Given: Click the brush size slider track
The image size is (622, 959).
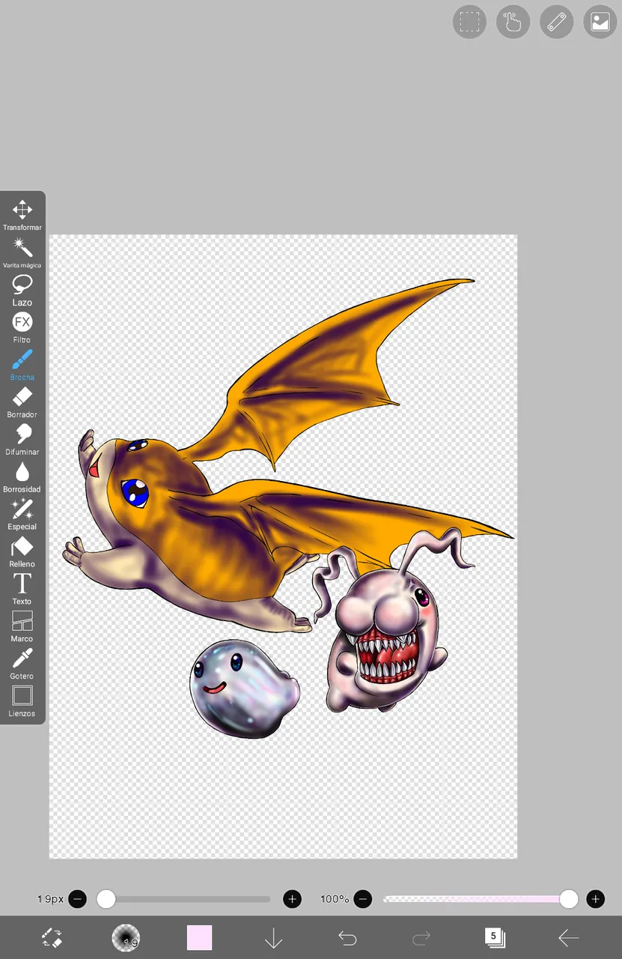Looking at the screenshot, I should coord(184,899).
